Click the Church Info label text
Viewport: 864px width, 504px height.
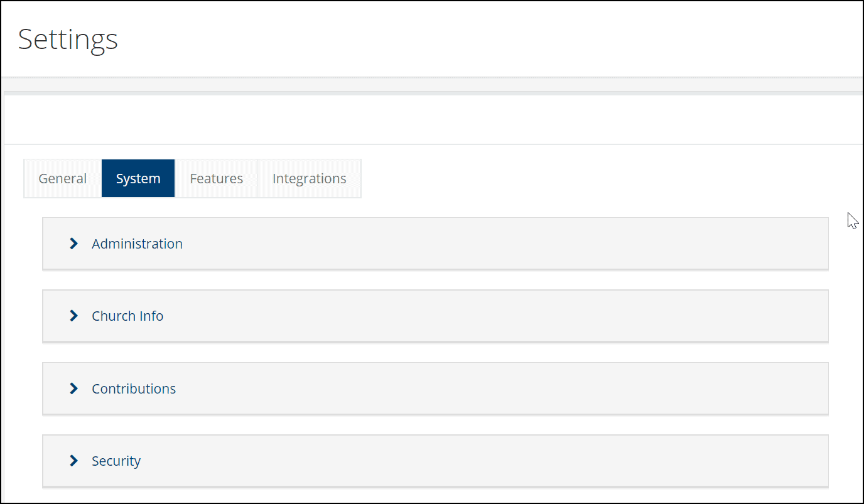coord(127,316)
